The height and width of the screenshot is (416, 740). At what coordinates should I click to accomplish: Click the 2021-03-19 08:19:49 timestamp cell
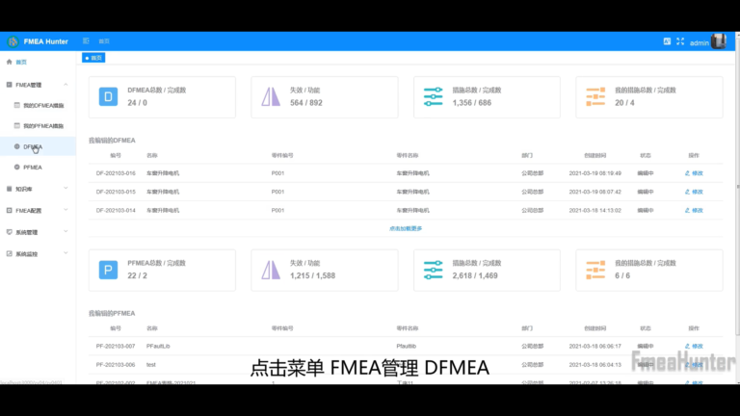595,173
